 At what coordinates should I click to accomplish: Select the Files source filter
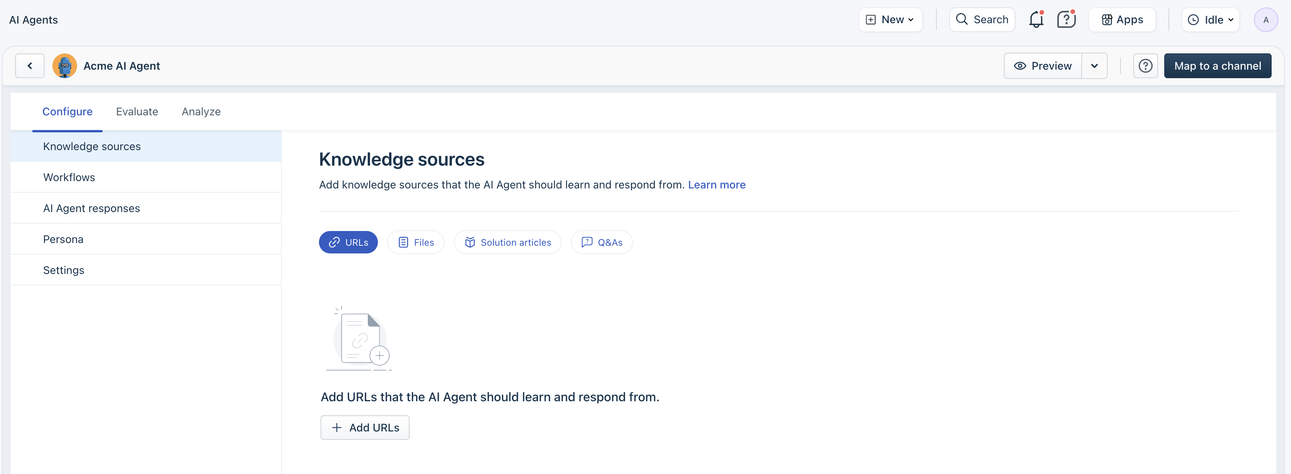(415, 242)
